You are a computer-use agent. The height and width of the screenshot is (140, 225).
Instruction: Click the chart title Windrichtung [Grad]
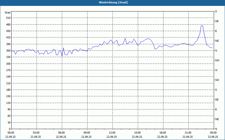point(113,3)
